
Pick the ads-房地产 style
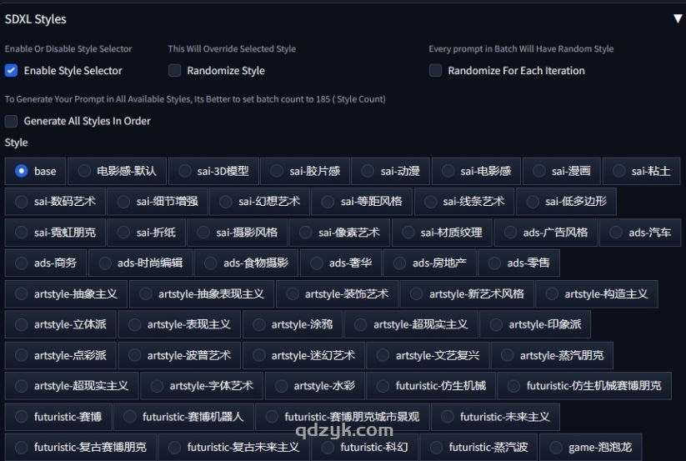pos(400,263)
